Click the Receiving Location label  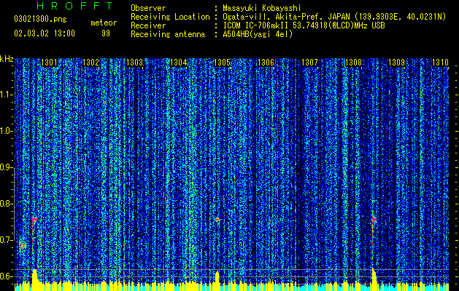tap(170, 17)
